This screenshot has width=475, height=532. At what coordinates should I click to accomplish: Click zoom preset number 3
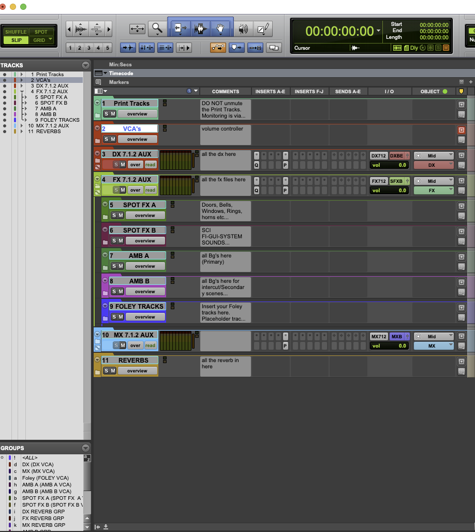pyautogui.click(x=88, y=48)
